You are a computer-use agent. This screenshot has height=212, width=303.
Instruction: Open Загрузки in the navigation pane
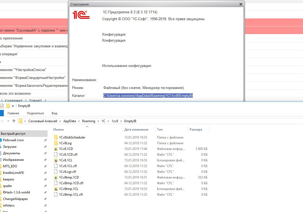pyautogui.click(x=10, y=147)
